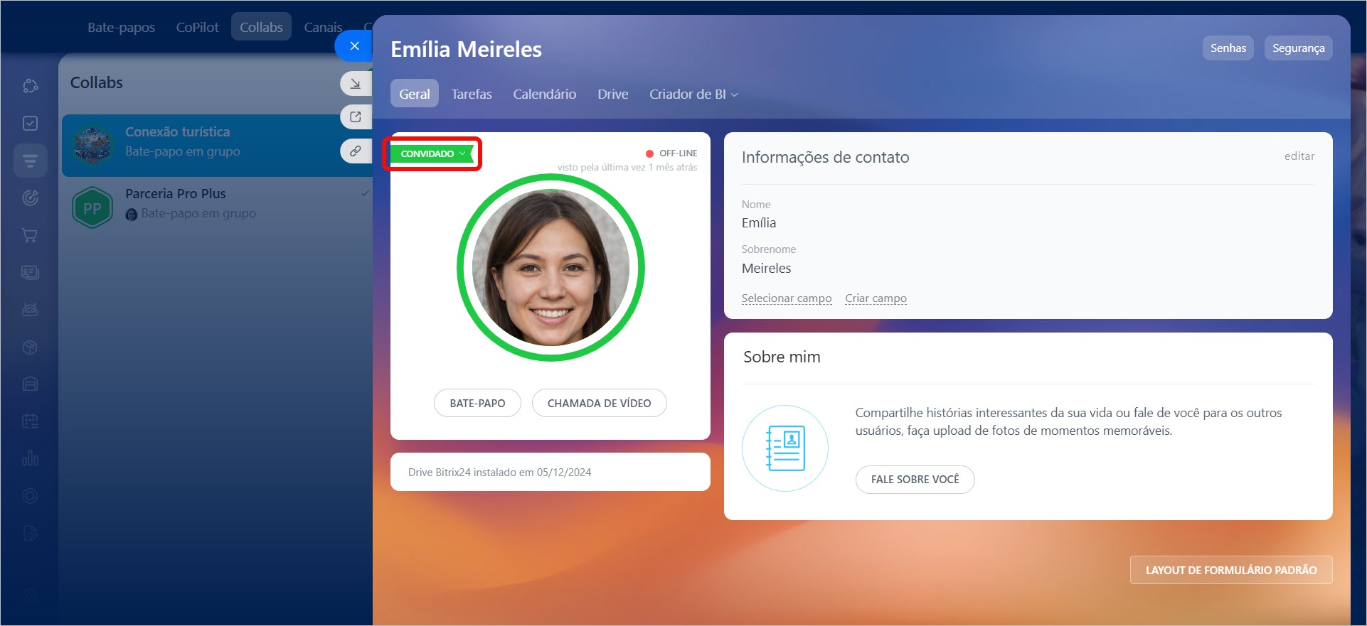Start a BATE-PAPO with Emília

pos(477,403)
